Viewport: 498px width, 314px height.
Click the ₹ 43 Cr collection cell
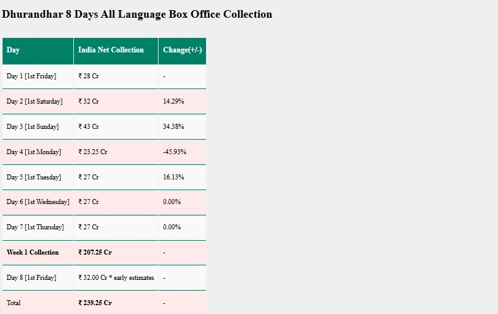pos(88,127)
